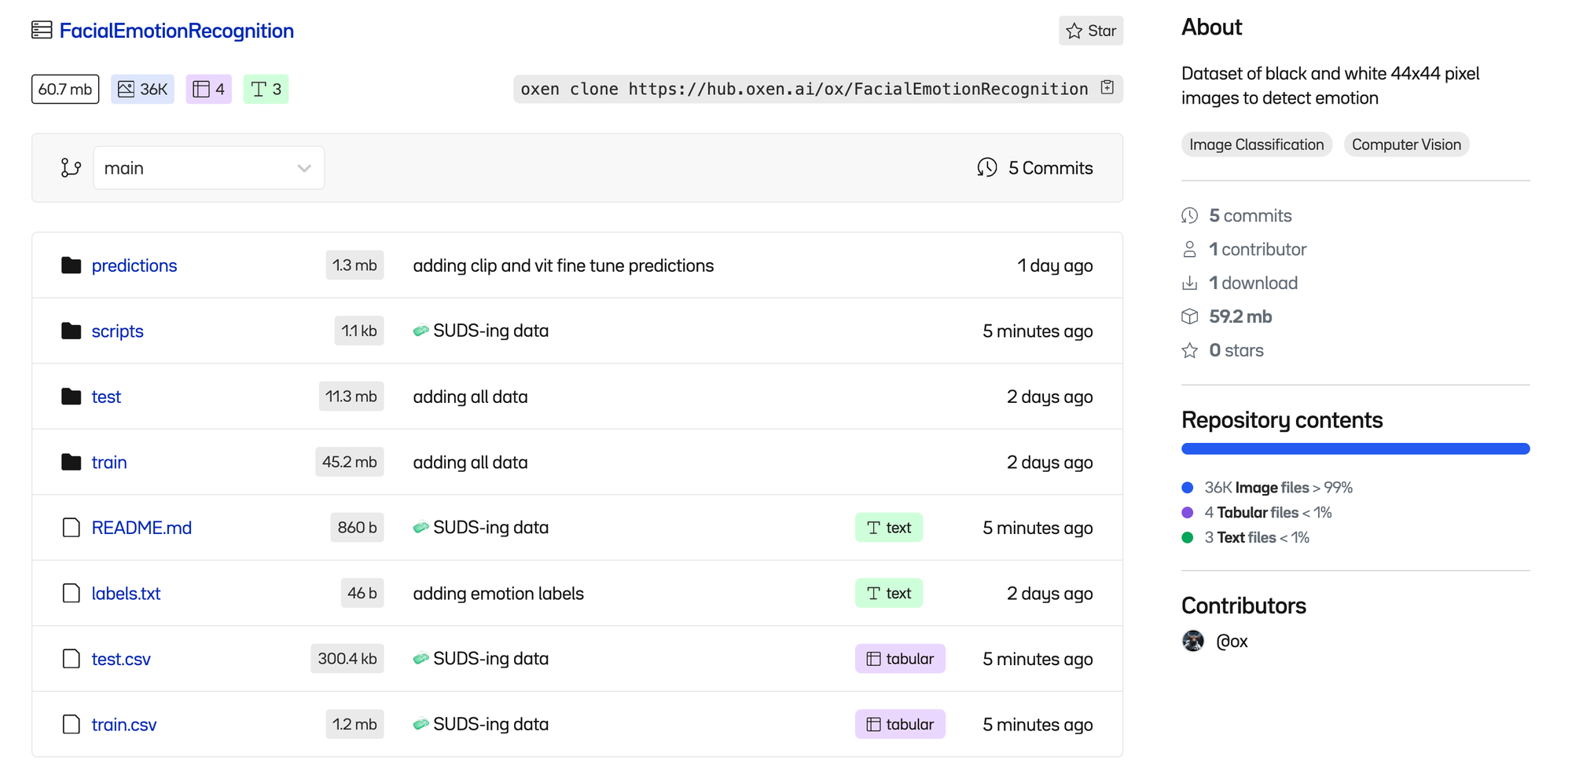The width and height of the screenshot is (1572, 779).
Task: Open README.md file
Action: coord(141,528)
